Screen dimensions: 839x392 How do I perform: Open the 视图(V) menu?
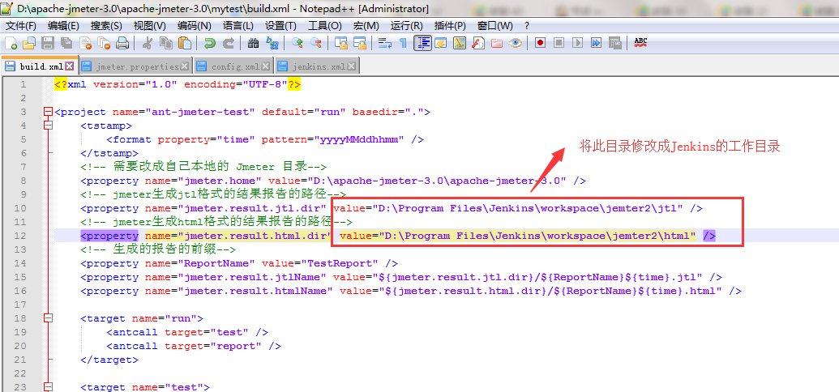[149, 26]
